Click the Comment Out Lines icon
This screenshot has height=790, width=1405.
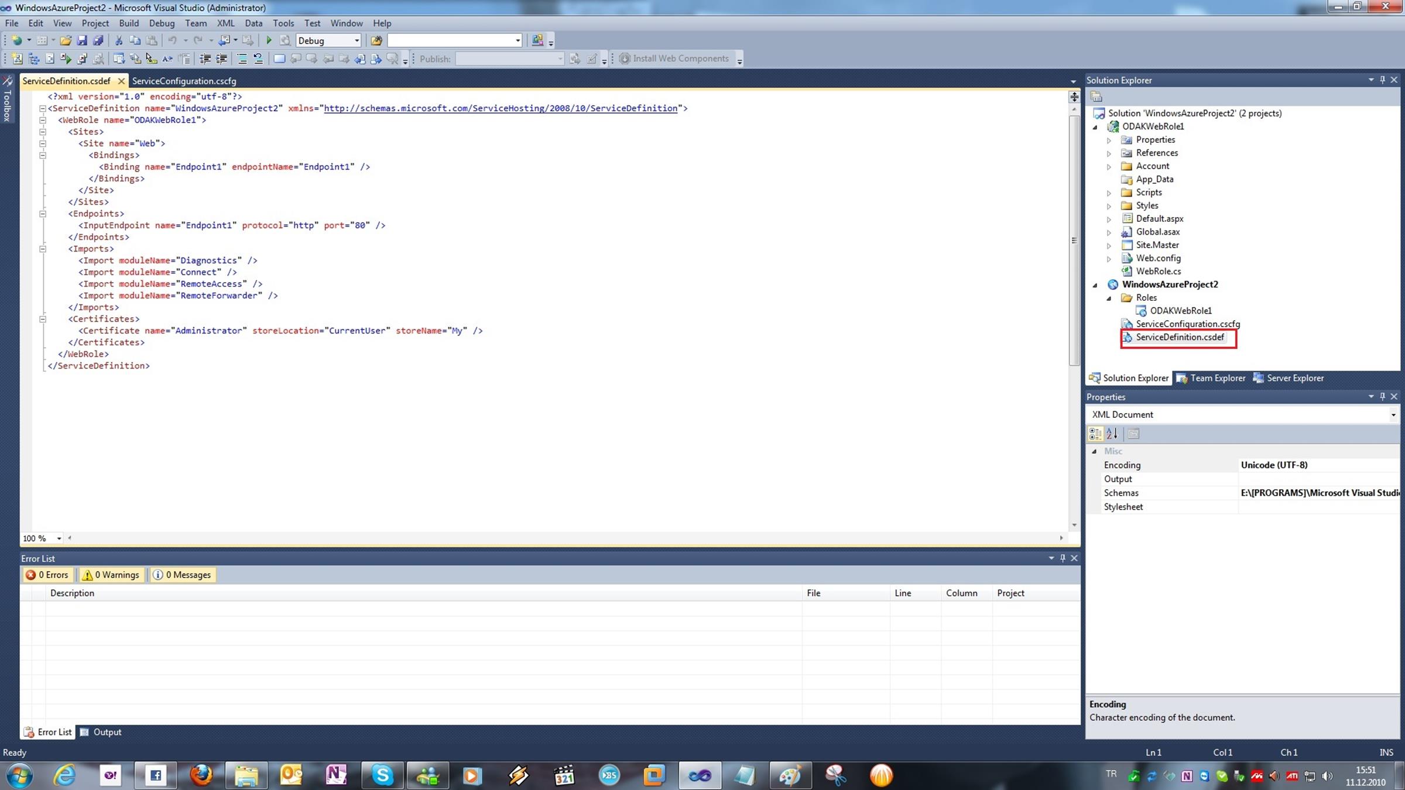(x=242, y=59)
